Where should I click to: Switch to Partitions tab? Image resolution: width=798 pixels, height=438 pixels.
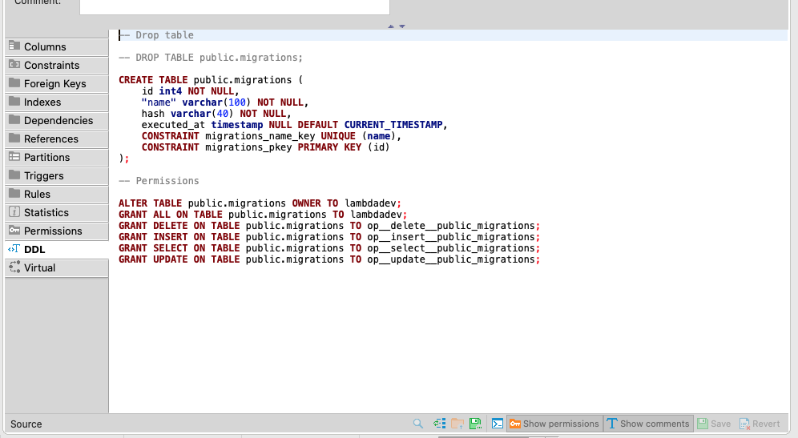(57, 157)
